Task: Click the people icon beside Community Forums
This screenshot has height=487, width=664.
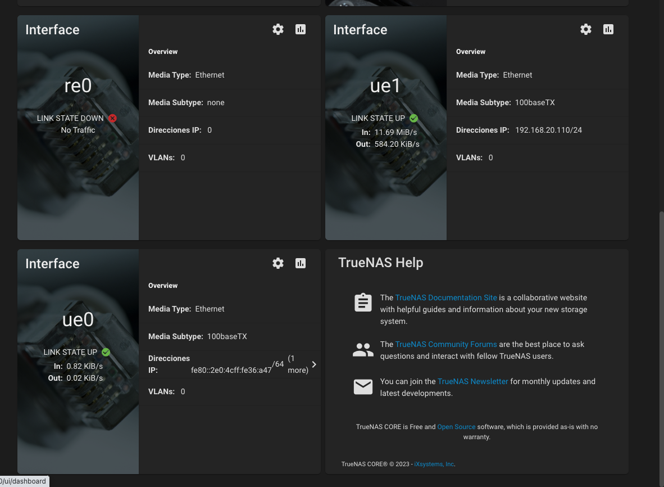Action: coord(363,350)
